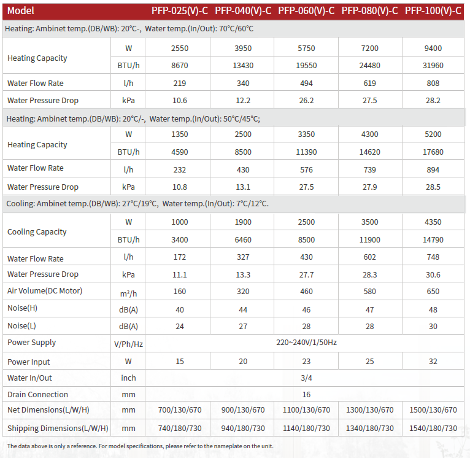Click the PFP-060(V)-C model header

306,10
